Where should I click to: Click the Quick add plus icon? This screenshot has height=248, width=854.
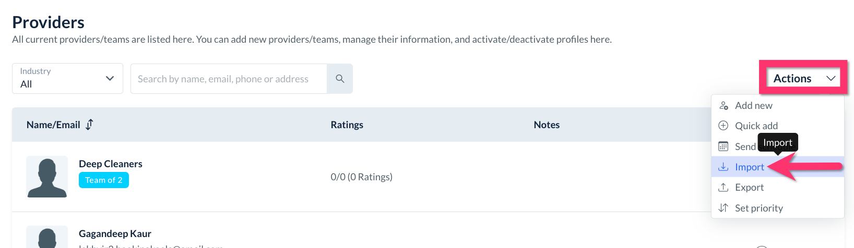pyautogui.click(x=723, y=126)
